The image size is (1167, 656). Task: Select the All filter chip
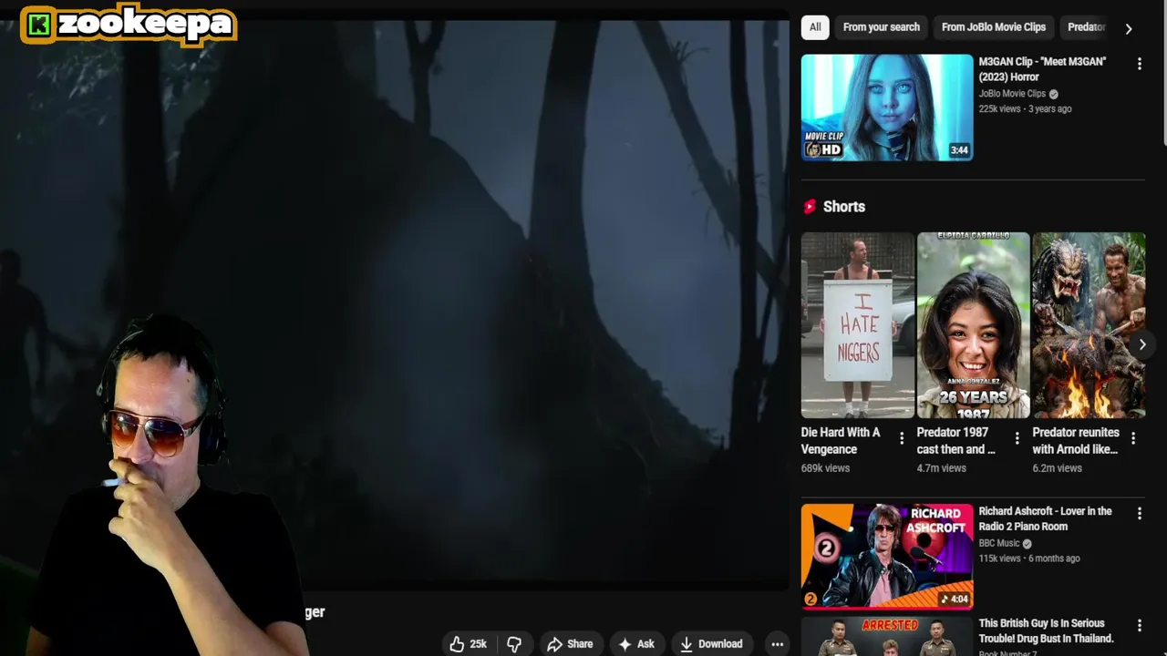pyautogui.click(x=815, y=27)
